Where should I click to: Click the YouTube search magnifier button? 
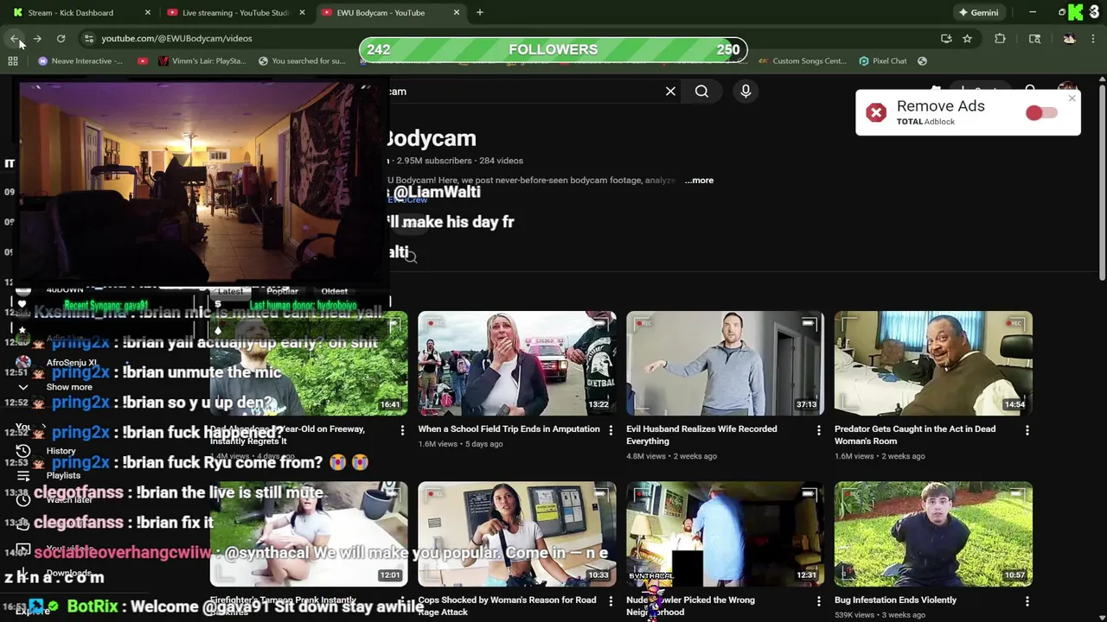701,91
